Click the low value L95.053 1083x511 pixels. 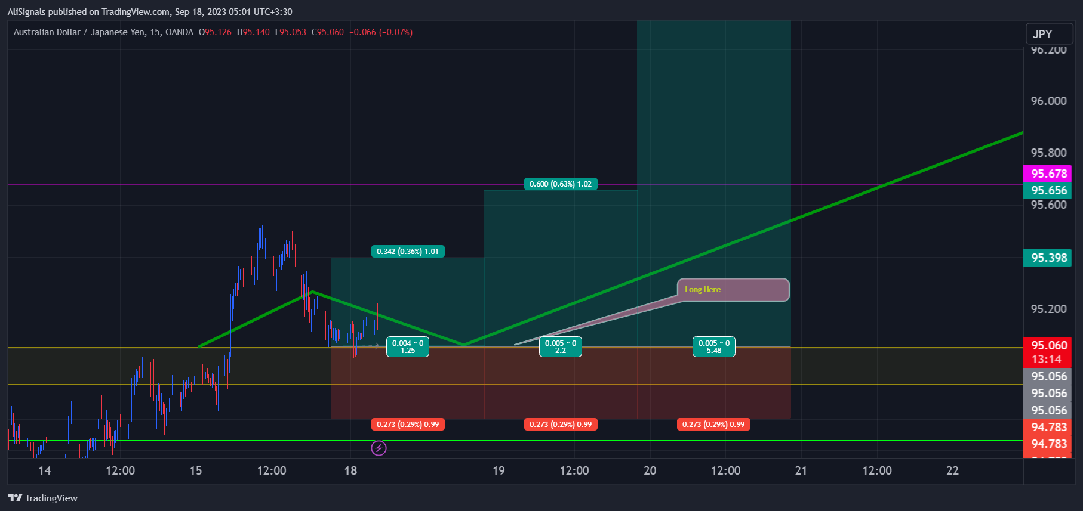tap(291, 32)
